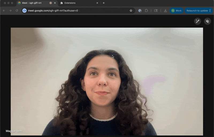Viewport: 214px width, 137px height.
Task: Go forward to next page
Action: 10,11
